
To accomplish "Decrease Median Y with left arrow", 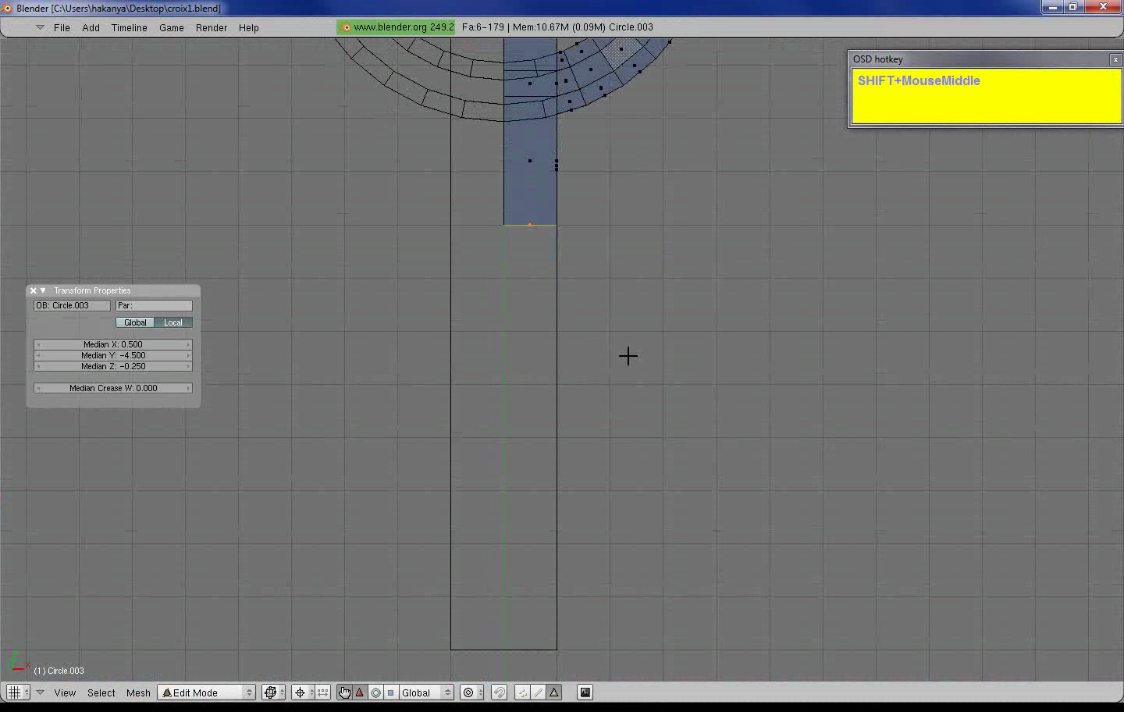I will point(38,355).
